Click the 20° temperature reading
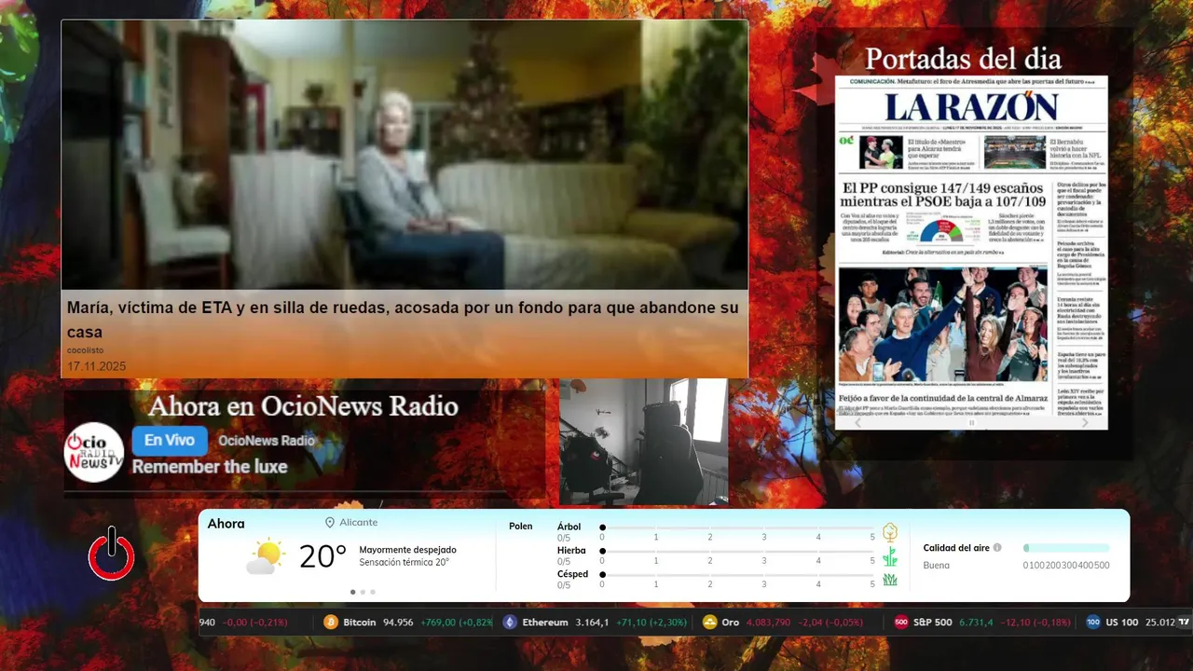 [x=322, y=556]
